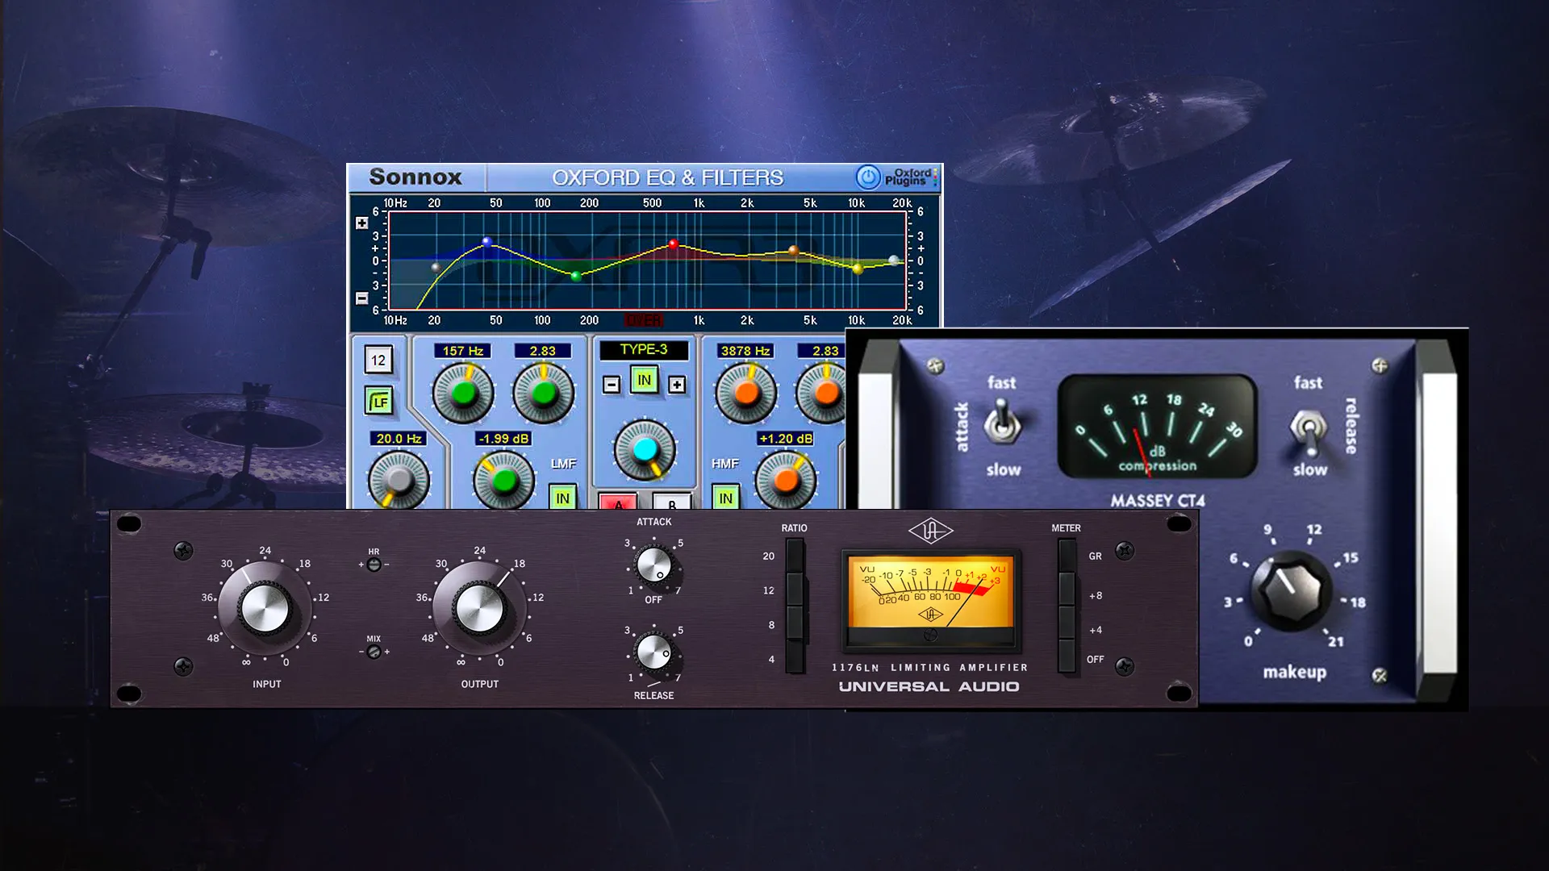Image resolution: width=1549 pixels, height=871 pixels.
Task: Click the LMF 2.83 Q value field
Action: point(542,351)
